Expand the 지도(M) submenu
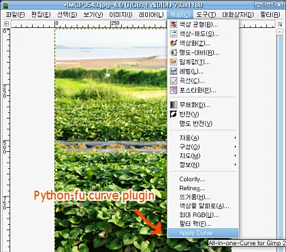Screen dimensions: 286x252 (x=203, y=156)
